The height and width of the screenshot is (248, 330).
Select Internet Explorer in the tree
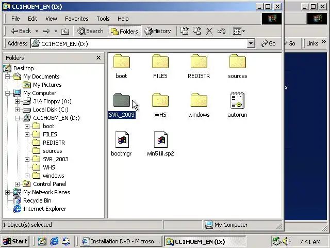[45, 209]
